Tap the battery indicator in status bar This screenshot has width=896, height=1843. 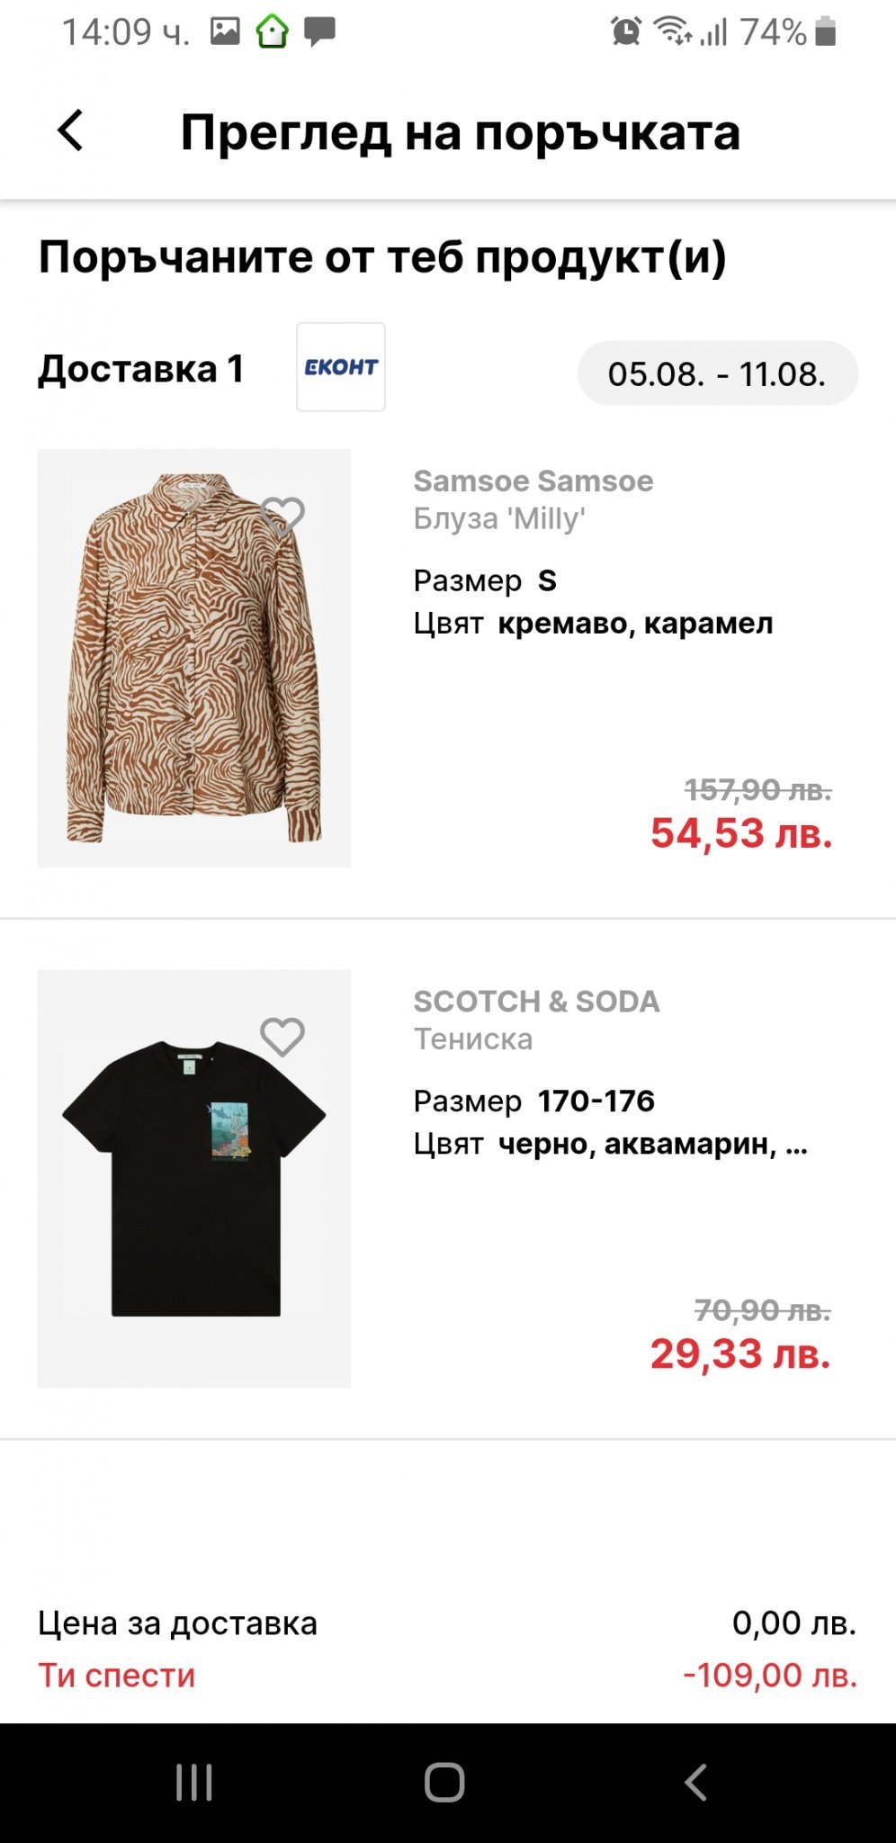[826, 32]
